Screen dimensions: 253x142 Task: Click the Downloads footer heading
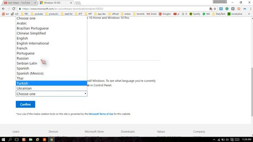tap(128, 131)
